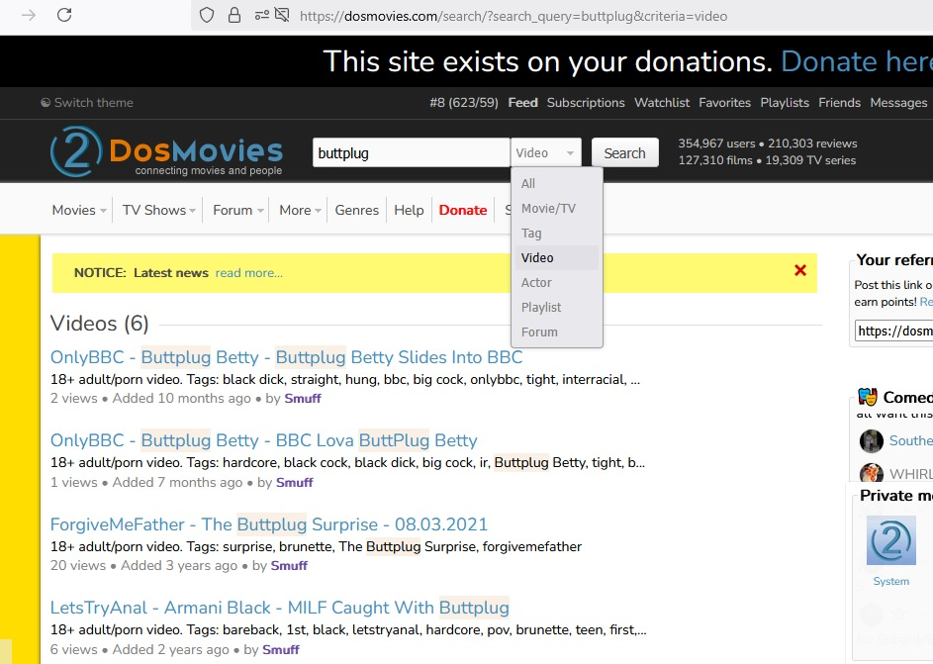Toggle Switch theme

(87, 102)
